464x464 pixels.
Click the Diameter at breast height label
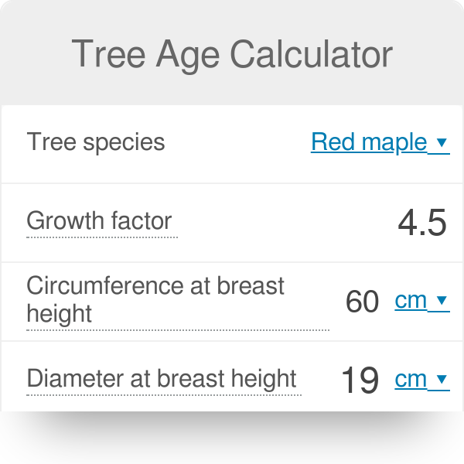pyautogui.click(x=162, y=379)
